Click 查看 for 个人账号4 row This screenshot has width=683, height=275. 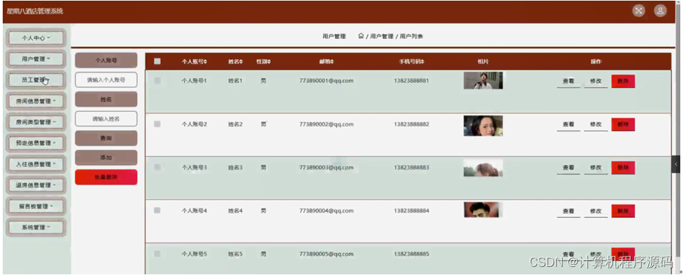568,211
